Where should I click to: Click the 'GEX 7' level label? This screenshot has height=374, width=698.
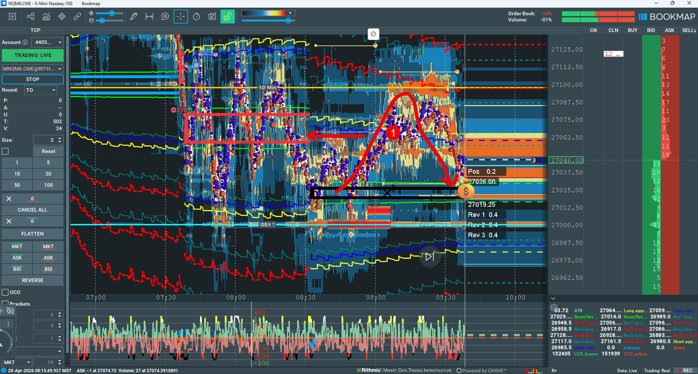tap(268, 225)
